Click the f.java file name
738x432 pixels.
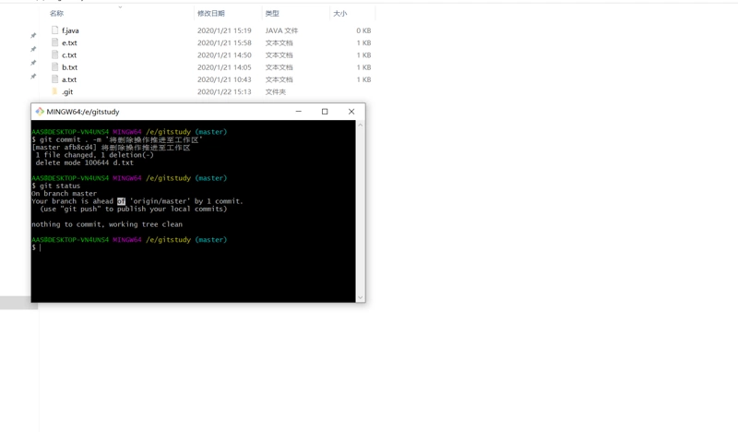click(x=70, y=30)
